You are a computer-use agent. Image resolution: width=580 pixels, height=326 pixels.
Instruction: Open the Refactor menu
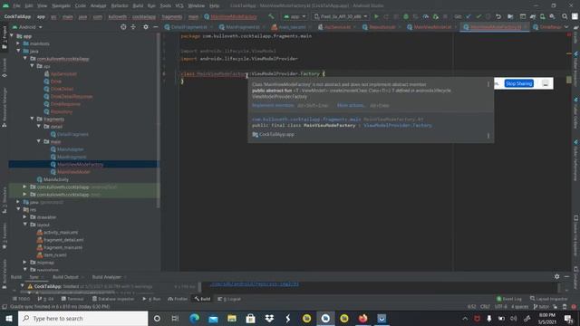[119, 5]
